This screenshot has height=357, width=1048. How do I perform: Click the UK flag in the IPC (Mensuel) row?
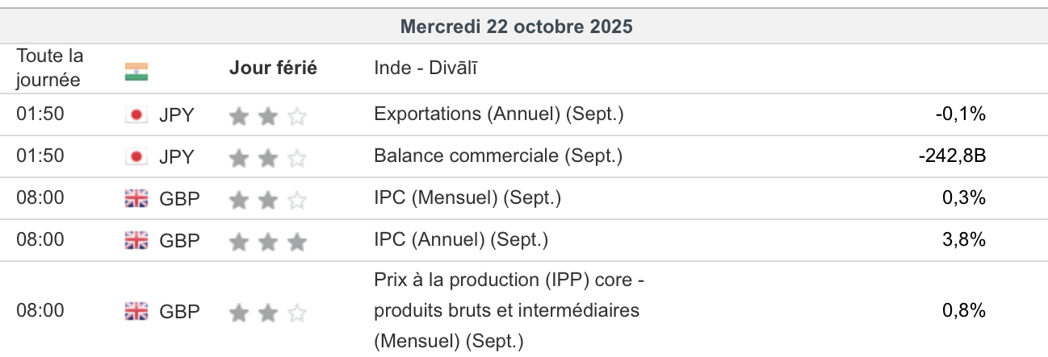click(136, 198)
